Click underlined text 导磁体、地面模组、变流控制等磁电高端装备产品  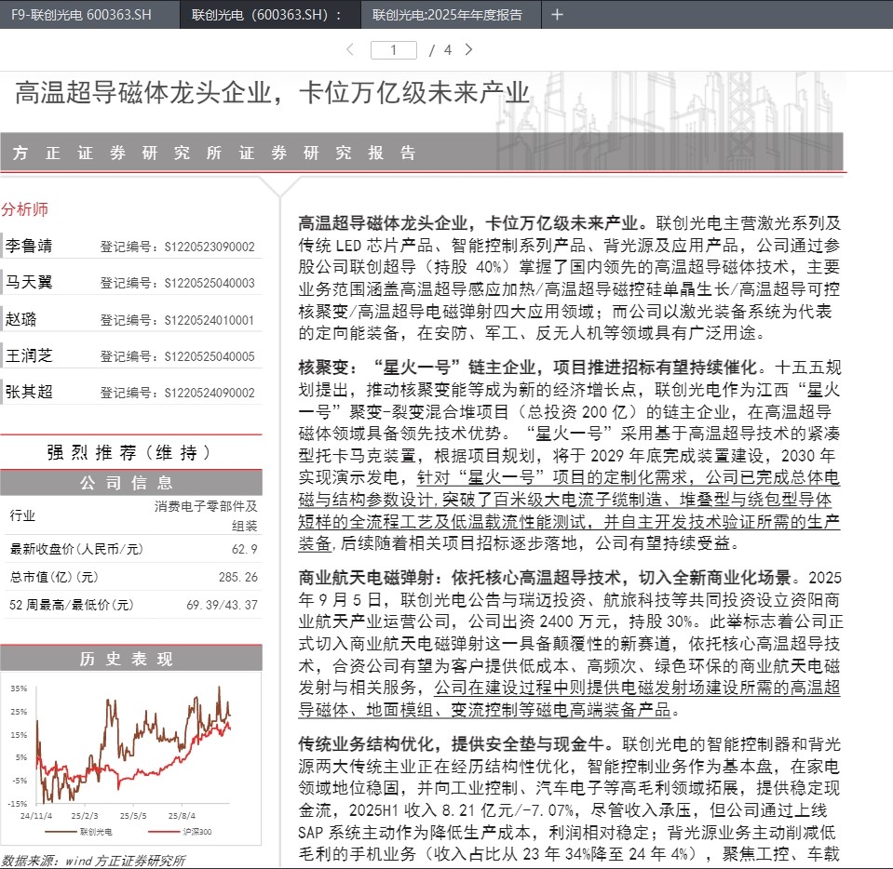[x=484, y=710]
